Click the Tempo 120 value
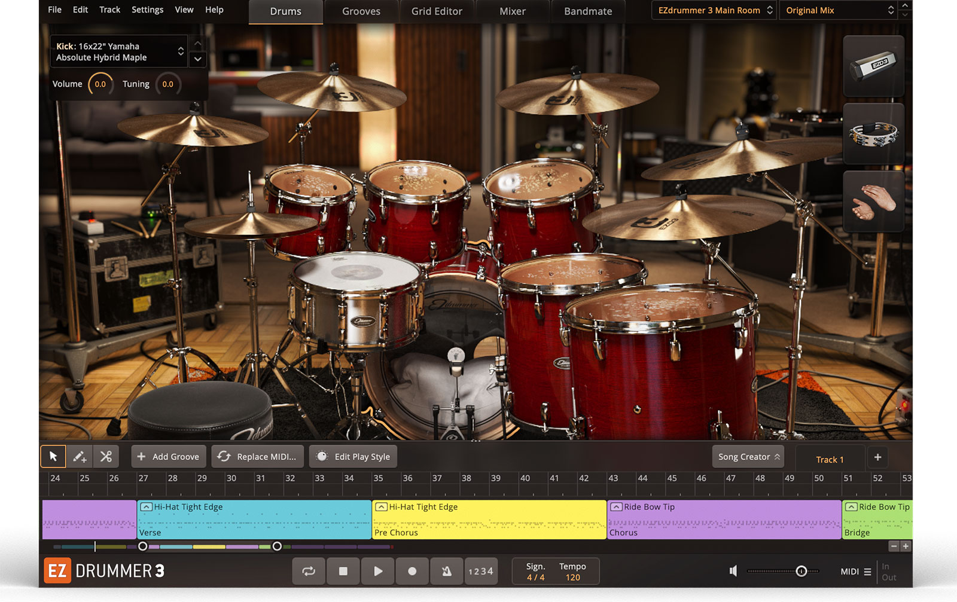This screenshot has height=602, width=957. pyautogui.click(x=573, y=577)
